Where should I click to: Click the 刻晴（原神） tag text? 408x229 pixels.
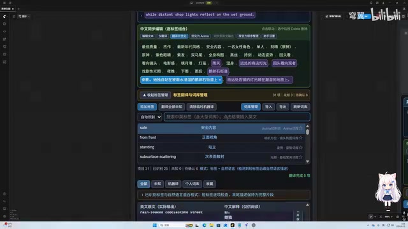click(280, 47)
